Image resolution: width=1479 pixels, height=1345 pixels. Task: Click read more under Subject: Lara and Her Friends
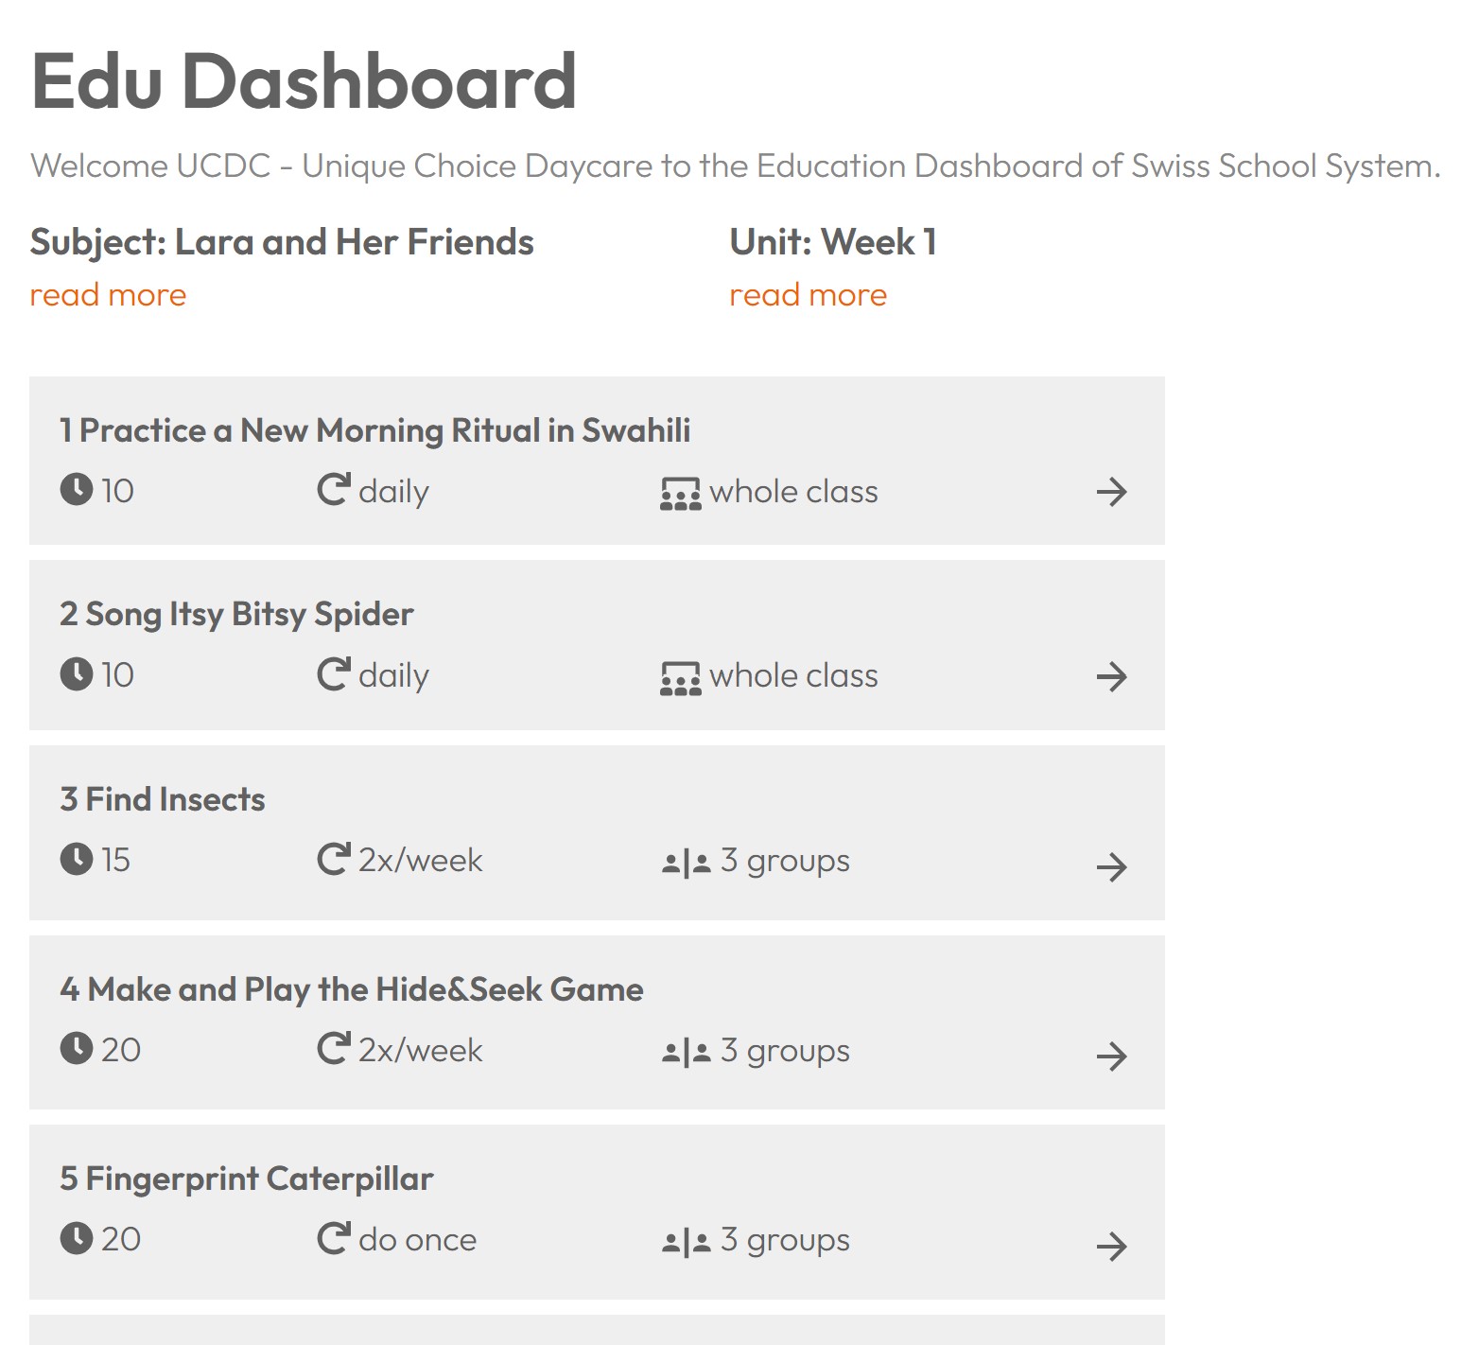(x=108, y=295)
